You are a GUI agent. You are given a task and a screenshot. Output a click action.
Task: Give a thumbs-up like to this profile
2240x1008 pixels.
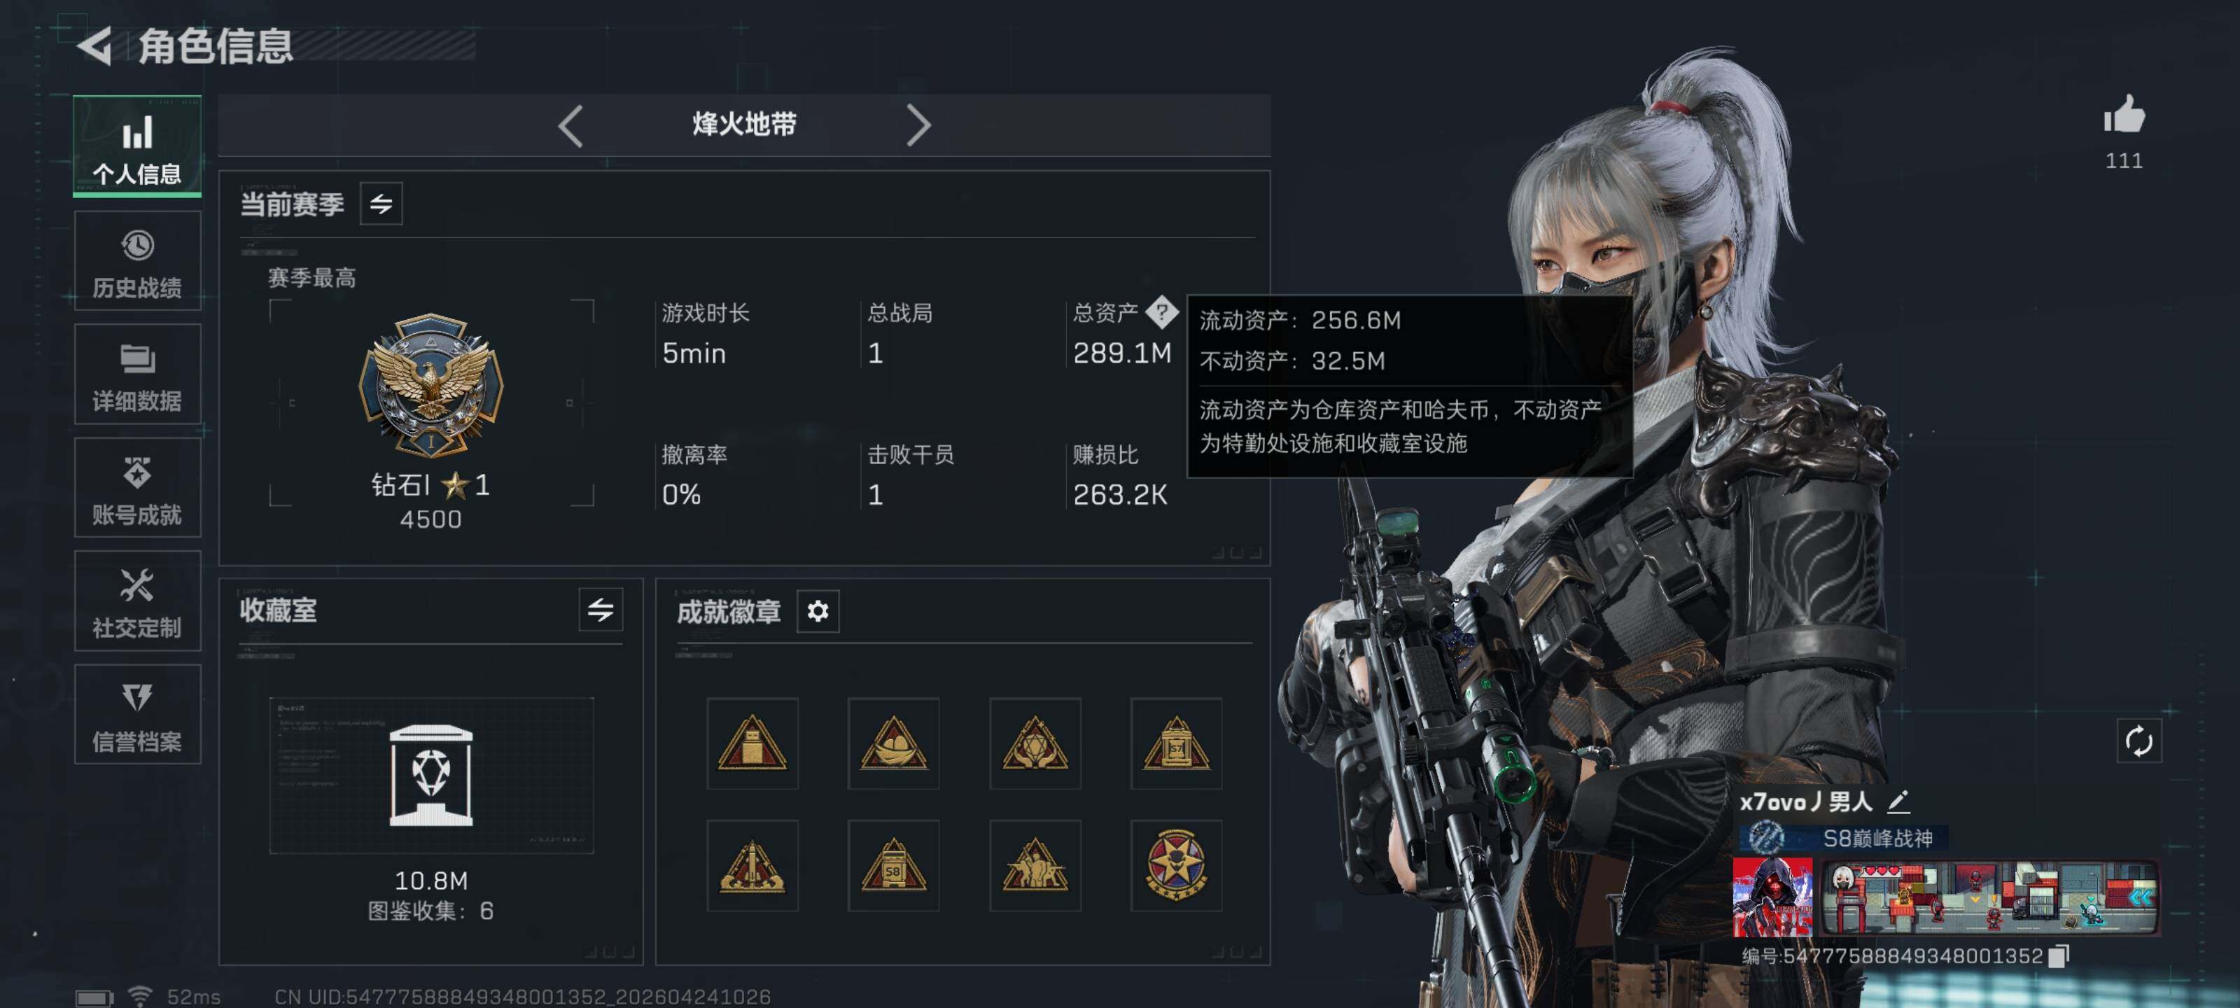point(2124,115)
